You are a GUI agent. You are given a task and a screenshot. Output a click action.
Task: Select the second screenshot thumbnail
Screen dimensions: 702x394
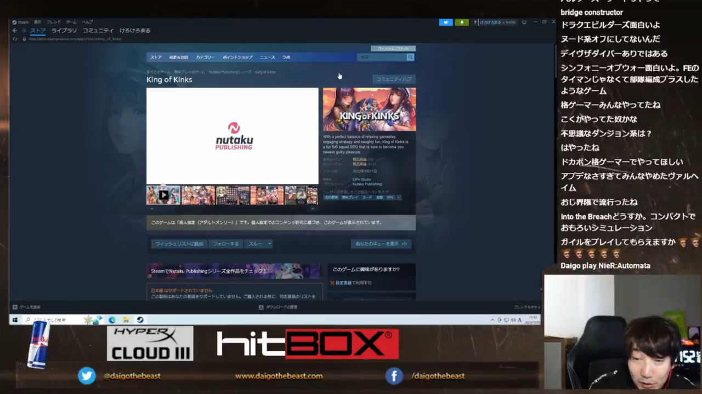tap(198, 195)
